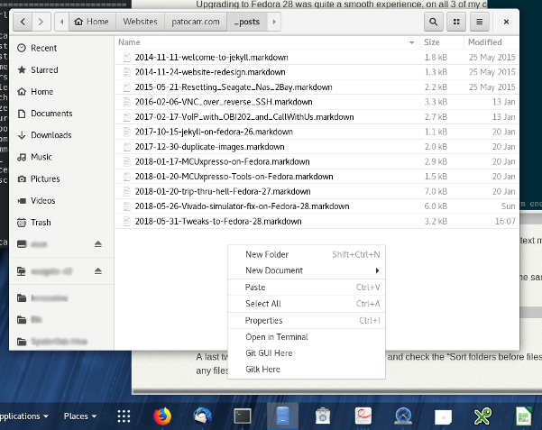This screenshot has height=430, width=542.
Task: Choose Gitk Here from context menu
Action: [x=307, y=370]
